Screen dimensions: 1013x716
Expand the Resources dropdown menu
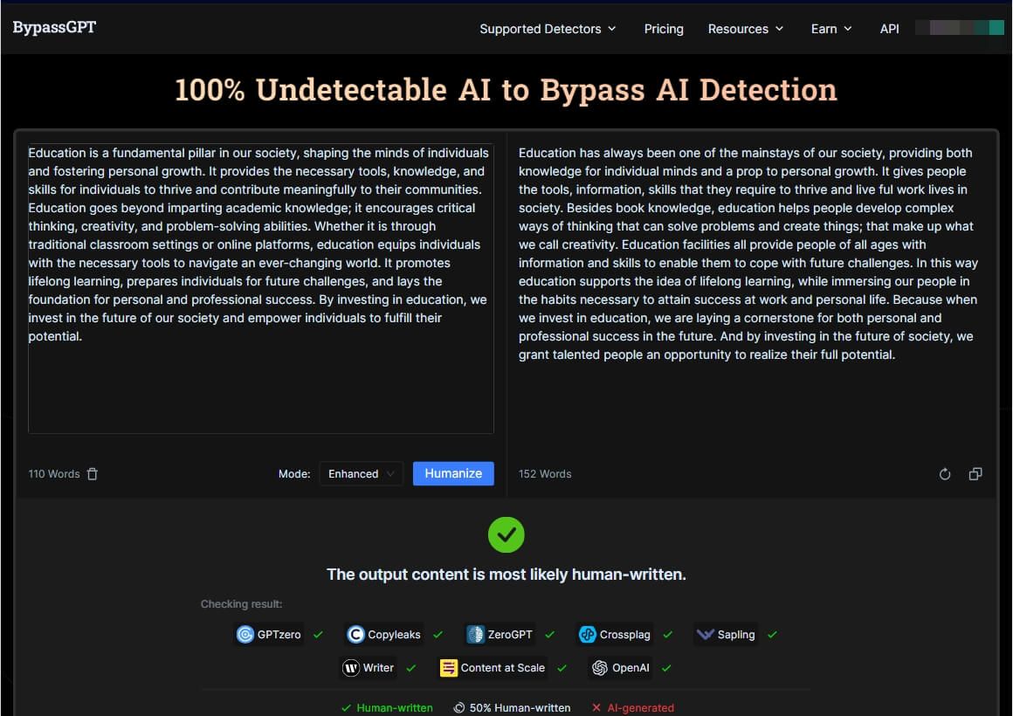point(746,29)
